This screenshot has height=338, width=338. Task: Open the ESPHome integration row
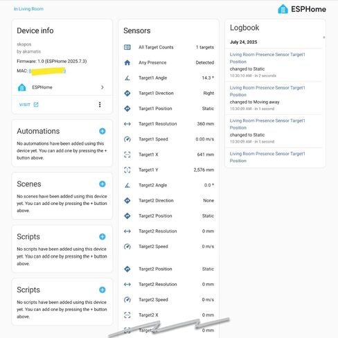click(x=62, y=87)
